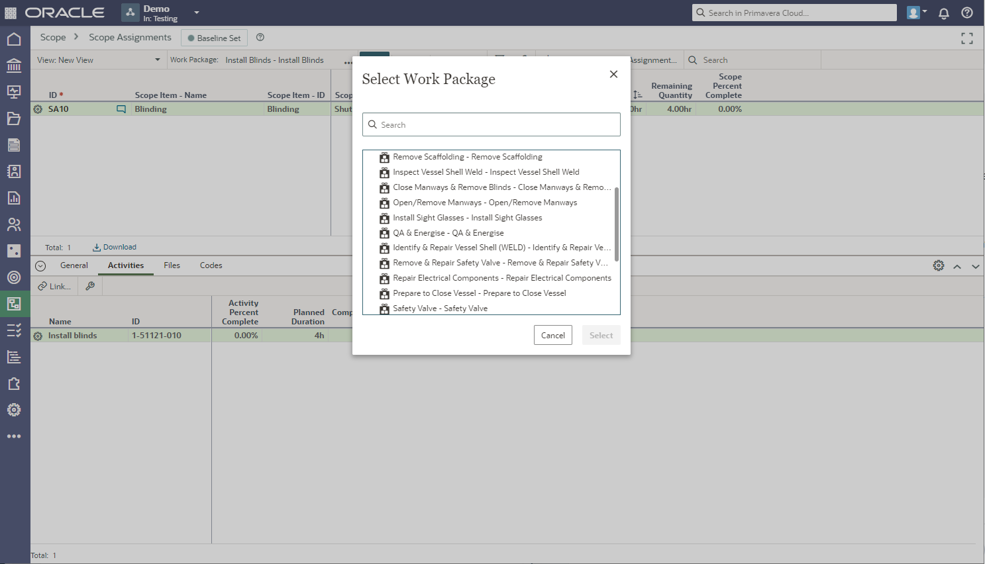Open the settings gear in the detail panel
This screenshot has height=564, width=985.
[938, 265]
